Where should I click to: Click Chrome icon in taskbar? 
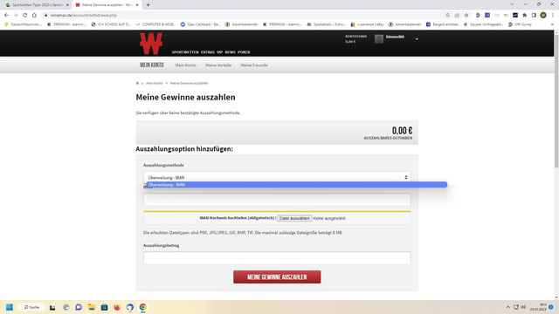[142, 307]
